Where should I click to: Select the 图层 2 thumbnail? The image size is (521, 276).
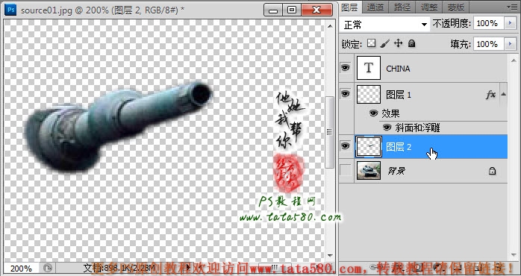pyautogui.click(x=369, y=146)
